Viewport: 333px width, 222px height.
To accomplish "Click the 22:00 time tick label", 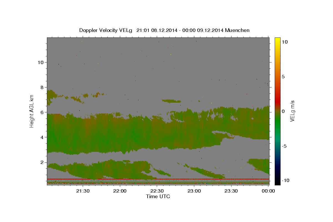I will (x=120, y=191).
